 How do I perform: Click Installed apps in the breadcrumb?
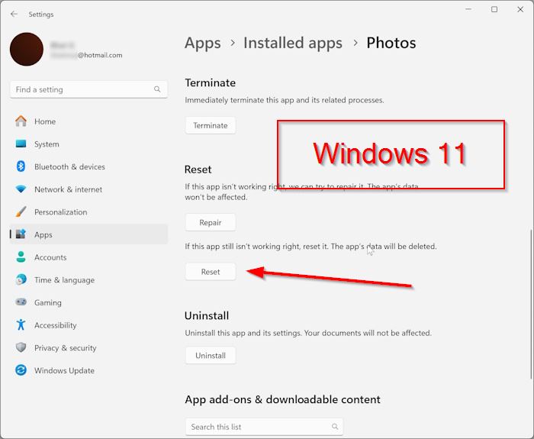click(293, 43)
